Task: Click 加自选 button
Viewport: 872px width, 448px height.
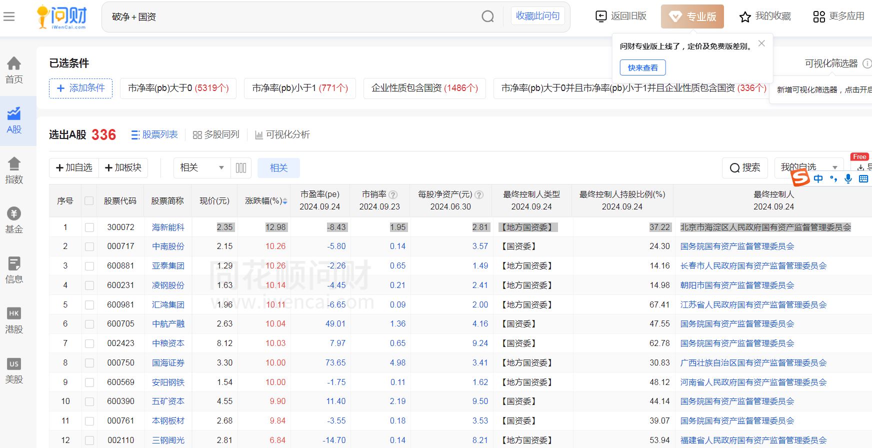Action: pyautogui.click(x=74, y=168)
